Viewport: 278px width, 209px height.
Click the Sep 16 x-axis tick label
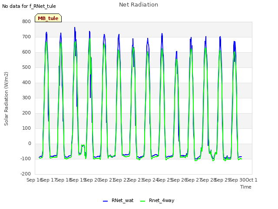[x=34, y=180]
